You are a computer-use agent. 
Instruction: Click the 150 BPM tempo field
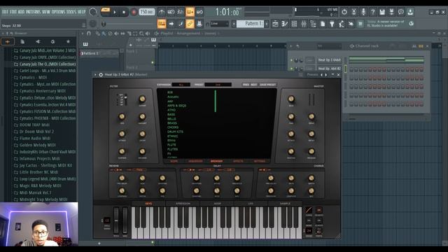tap(147, 12)
